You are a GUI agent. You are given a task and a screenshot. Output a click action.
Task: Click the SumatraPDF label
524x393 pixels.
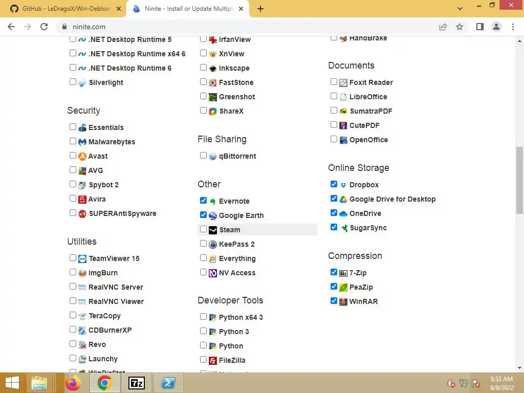pos(370,111)
